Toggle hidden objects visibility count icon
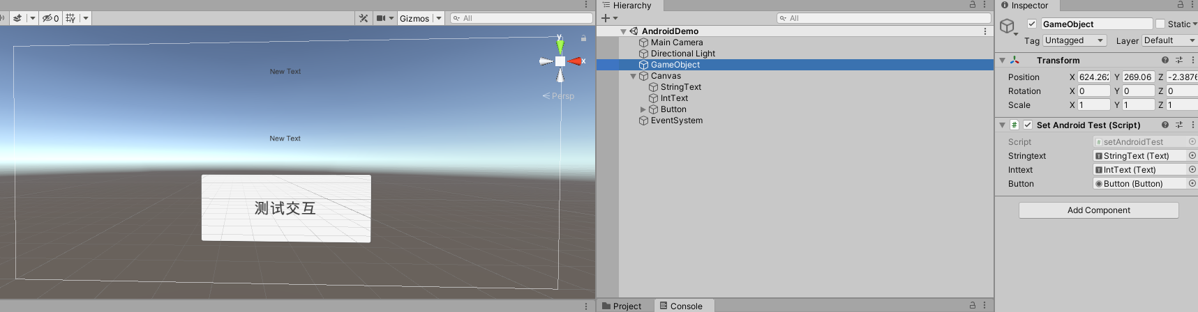Viewport: 1198px width, 312px height. point(50,18)
